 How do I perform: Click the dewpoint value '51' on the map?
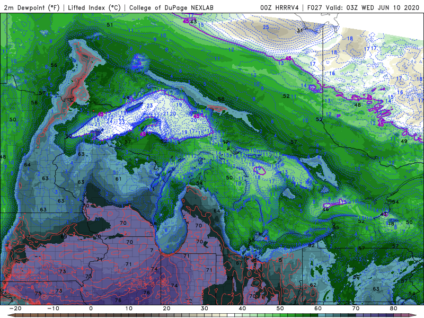coord(110,24)
